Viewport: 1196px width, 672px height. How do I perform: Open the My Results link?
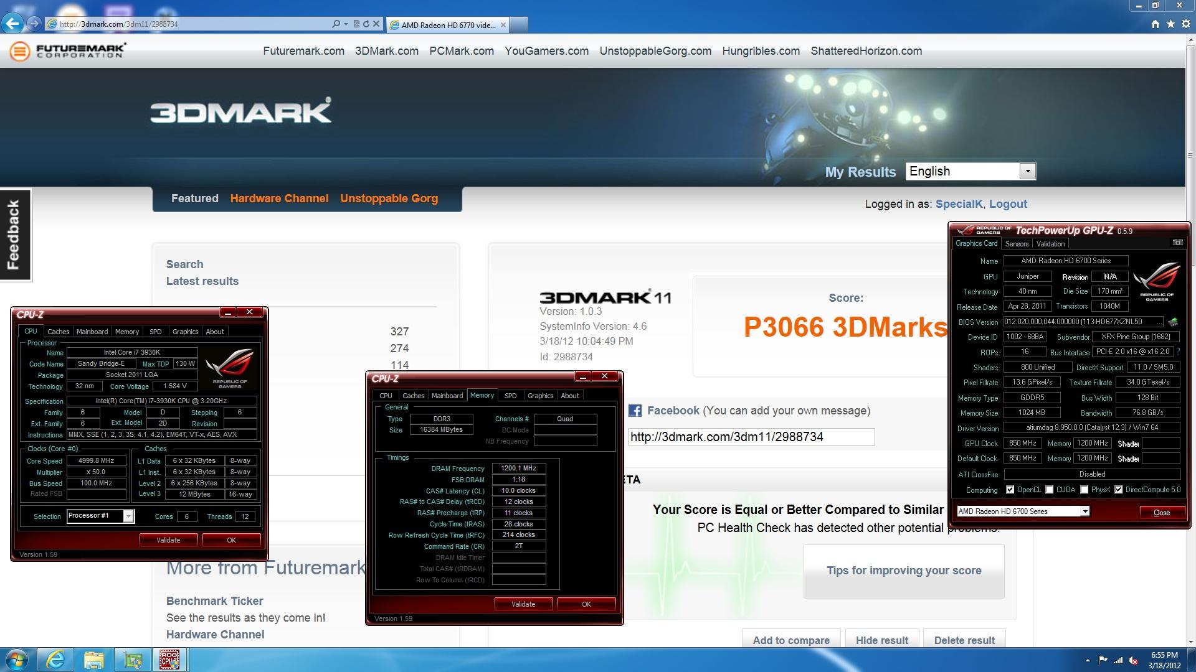coord(860,172)
